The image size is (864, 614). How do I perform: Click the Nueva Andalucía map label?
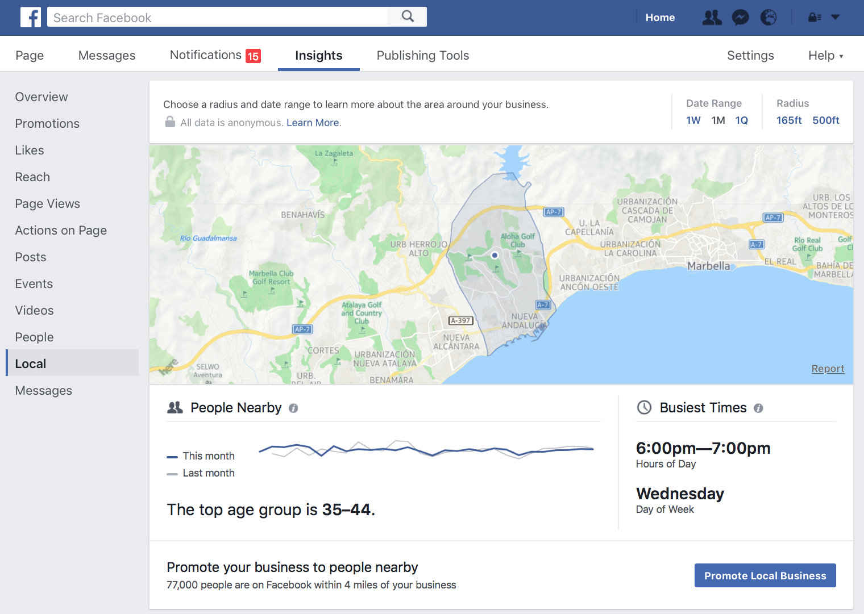tap(525, 321)
